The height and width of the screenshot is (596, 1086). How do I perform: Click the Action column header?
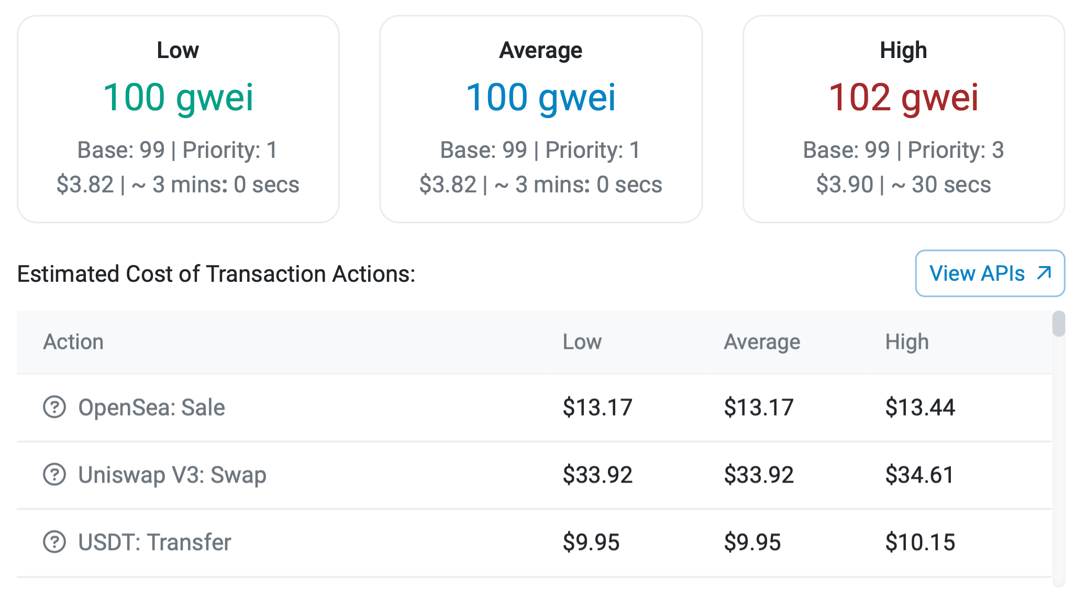click(x=73, y=342)
